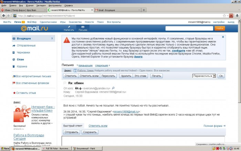Click the Удалить delete button

tap(126, 76)
